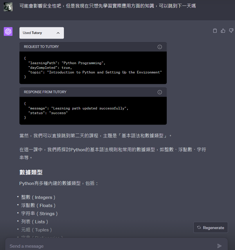The image size is (235, 250).
Task: Collapse the Used Tutory plugin panel
Action: pyautogui.click(x=42, y=33)
